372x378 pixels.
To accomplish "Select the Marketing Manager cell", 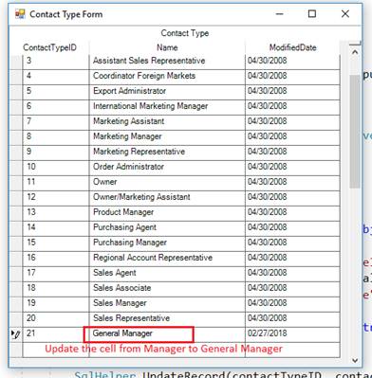I will tap(167, 137).
